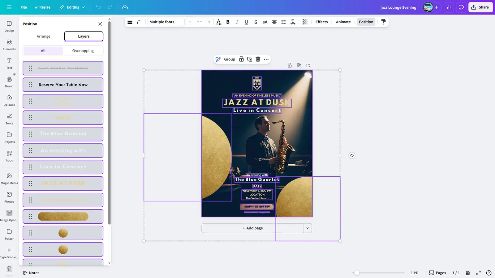Open the comments speech bubble icon
Viewport: 495px width, 278px height.
[461, 7]
